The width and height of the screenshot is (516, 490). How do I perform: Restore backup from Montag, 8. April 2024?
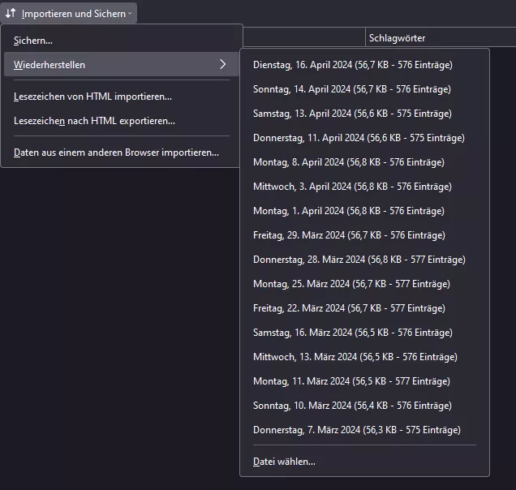click(348, 162)
